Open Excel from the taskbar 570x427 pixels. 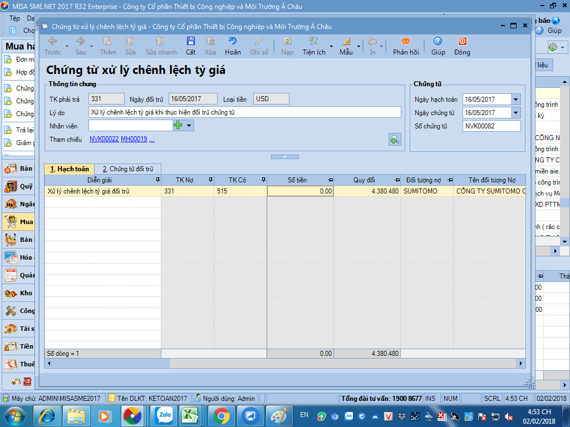190,416
